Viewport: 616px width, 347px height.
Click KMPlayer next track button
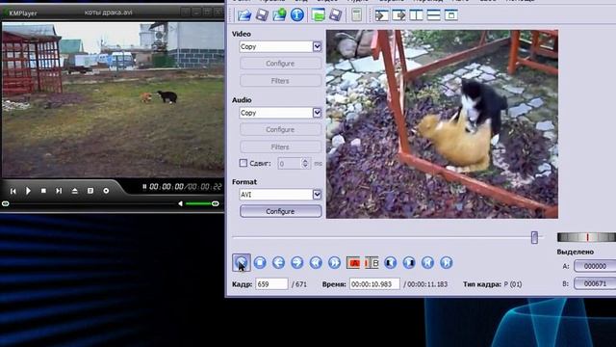point(59,191)
